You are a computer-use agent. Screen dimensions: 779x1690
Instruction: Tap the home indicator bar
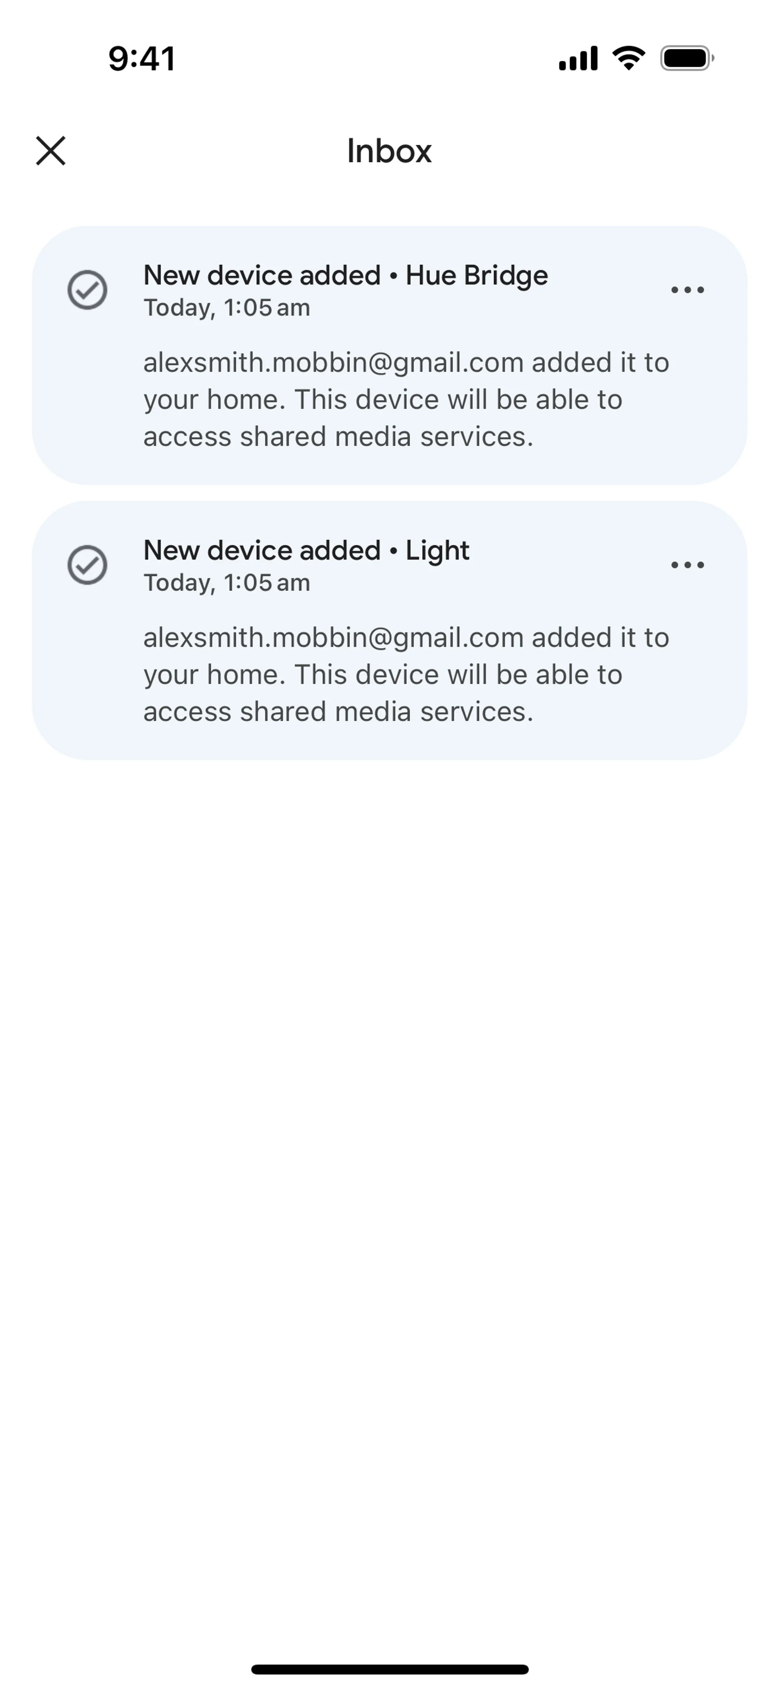pos(389,1668)
